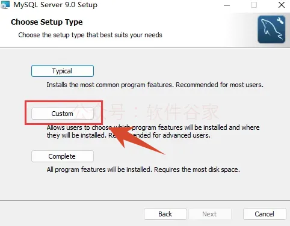Click the disabled Next button

[209, 214]
